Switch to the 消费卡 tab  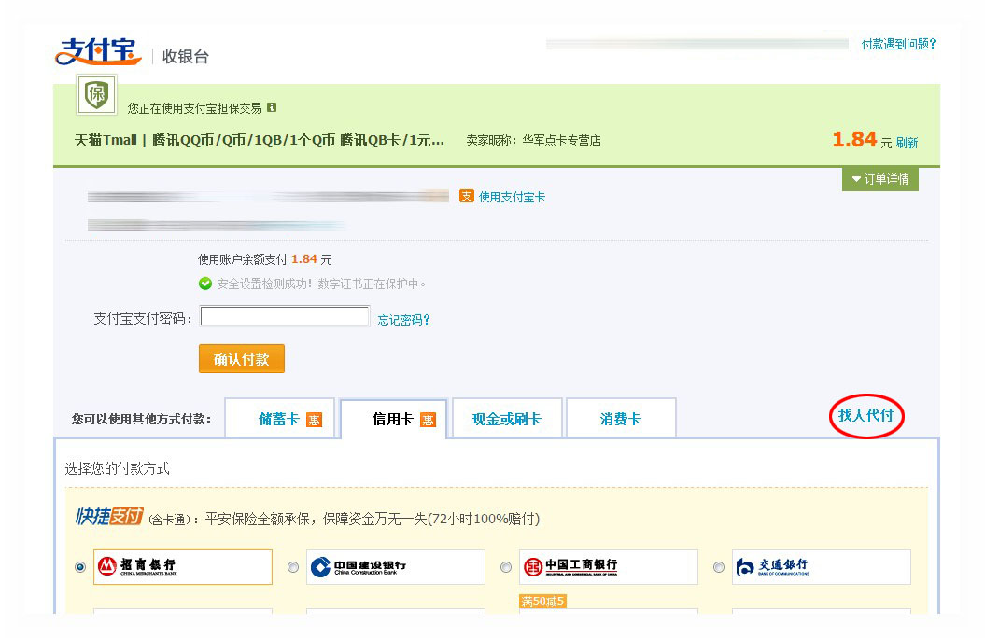tap(621, 419)
